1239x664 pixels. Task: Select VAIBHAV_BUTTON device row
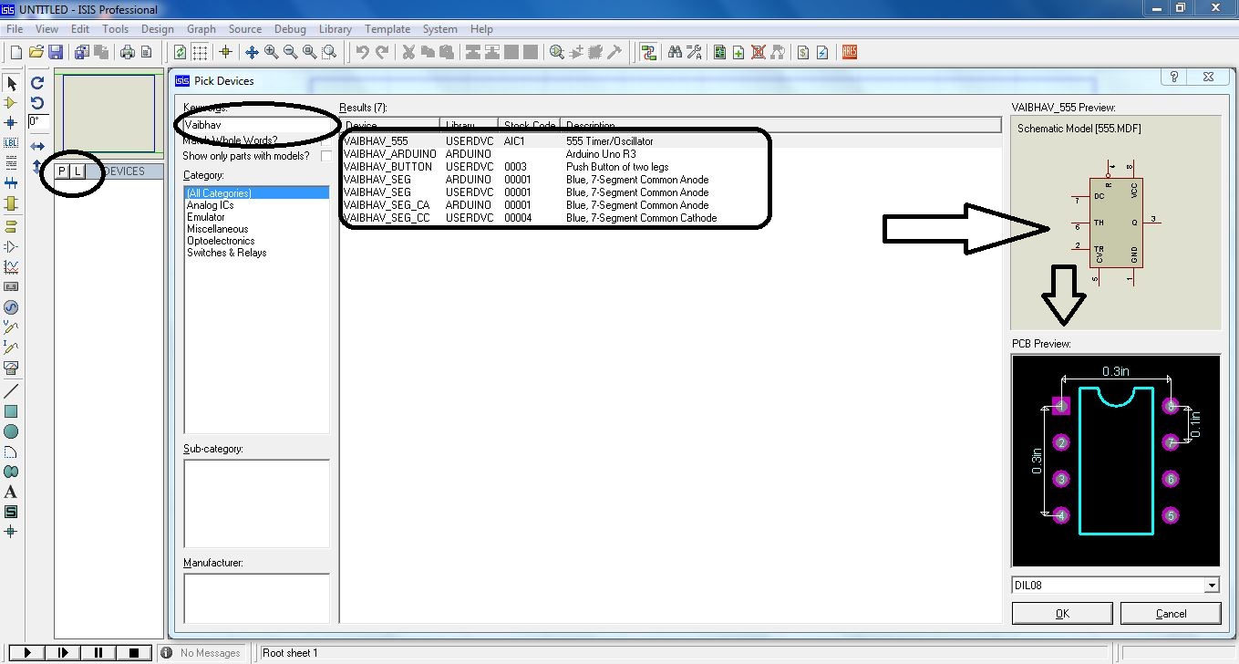tap(670, 167)
